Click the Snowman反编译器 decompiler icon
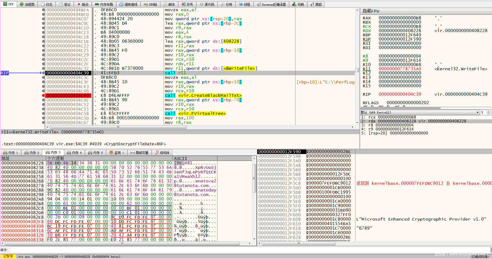Viewport: 492px width, 259px height. (259, 5)
